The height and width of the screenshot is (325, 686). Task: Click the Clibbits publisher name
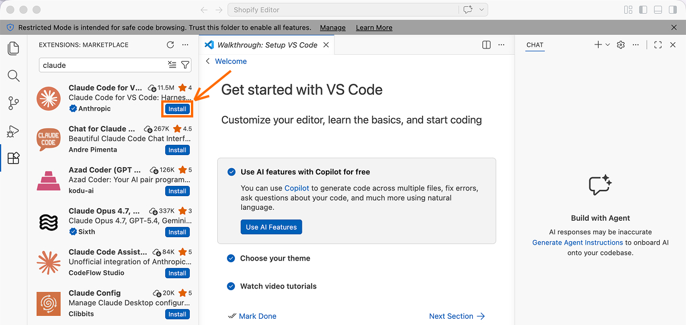pos(81,314)
